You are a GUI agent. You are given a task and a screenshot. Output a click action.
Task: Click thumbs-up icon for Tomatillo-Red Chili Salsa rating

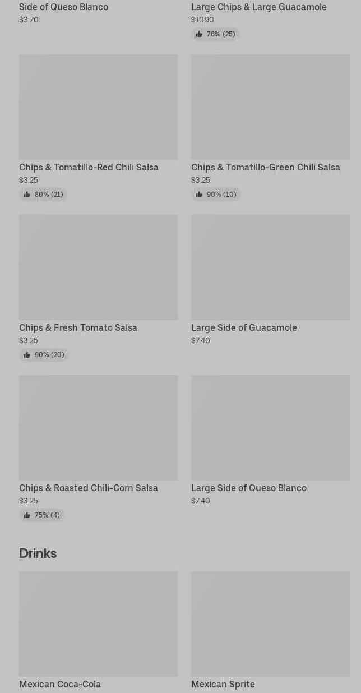click(x=27, y=195)
